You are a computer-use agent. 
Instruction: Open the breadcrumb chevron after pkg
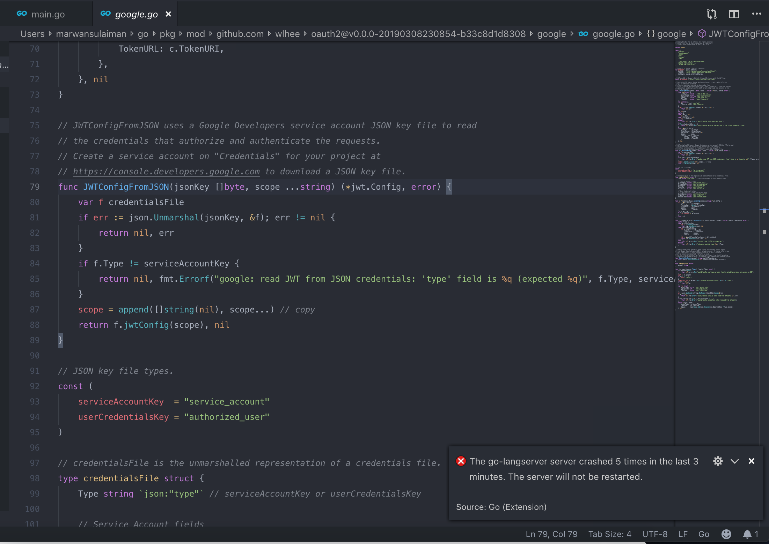tap(181, 34)
